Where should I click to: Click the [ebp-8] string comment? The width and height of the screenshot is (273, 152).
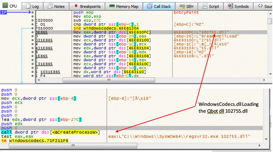pyautogui.click(x=130, y=99)
